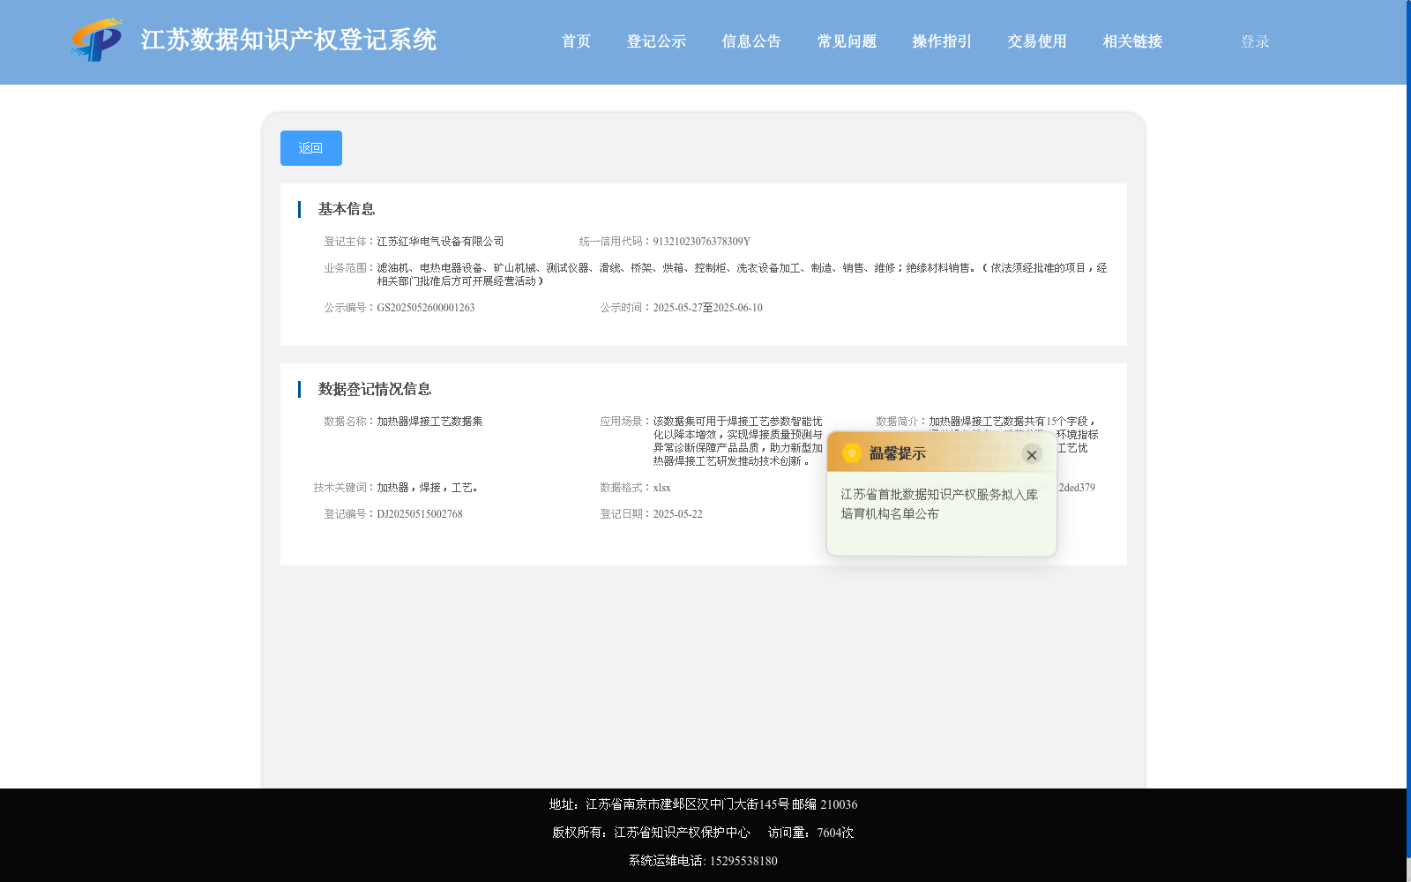Screen dimensions: 1411x882
Task: Click the 温馨提示 popup title
Action: 898,453
